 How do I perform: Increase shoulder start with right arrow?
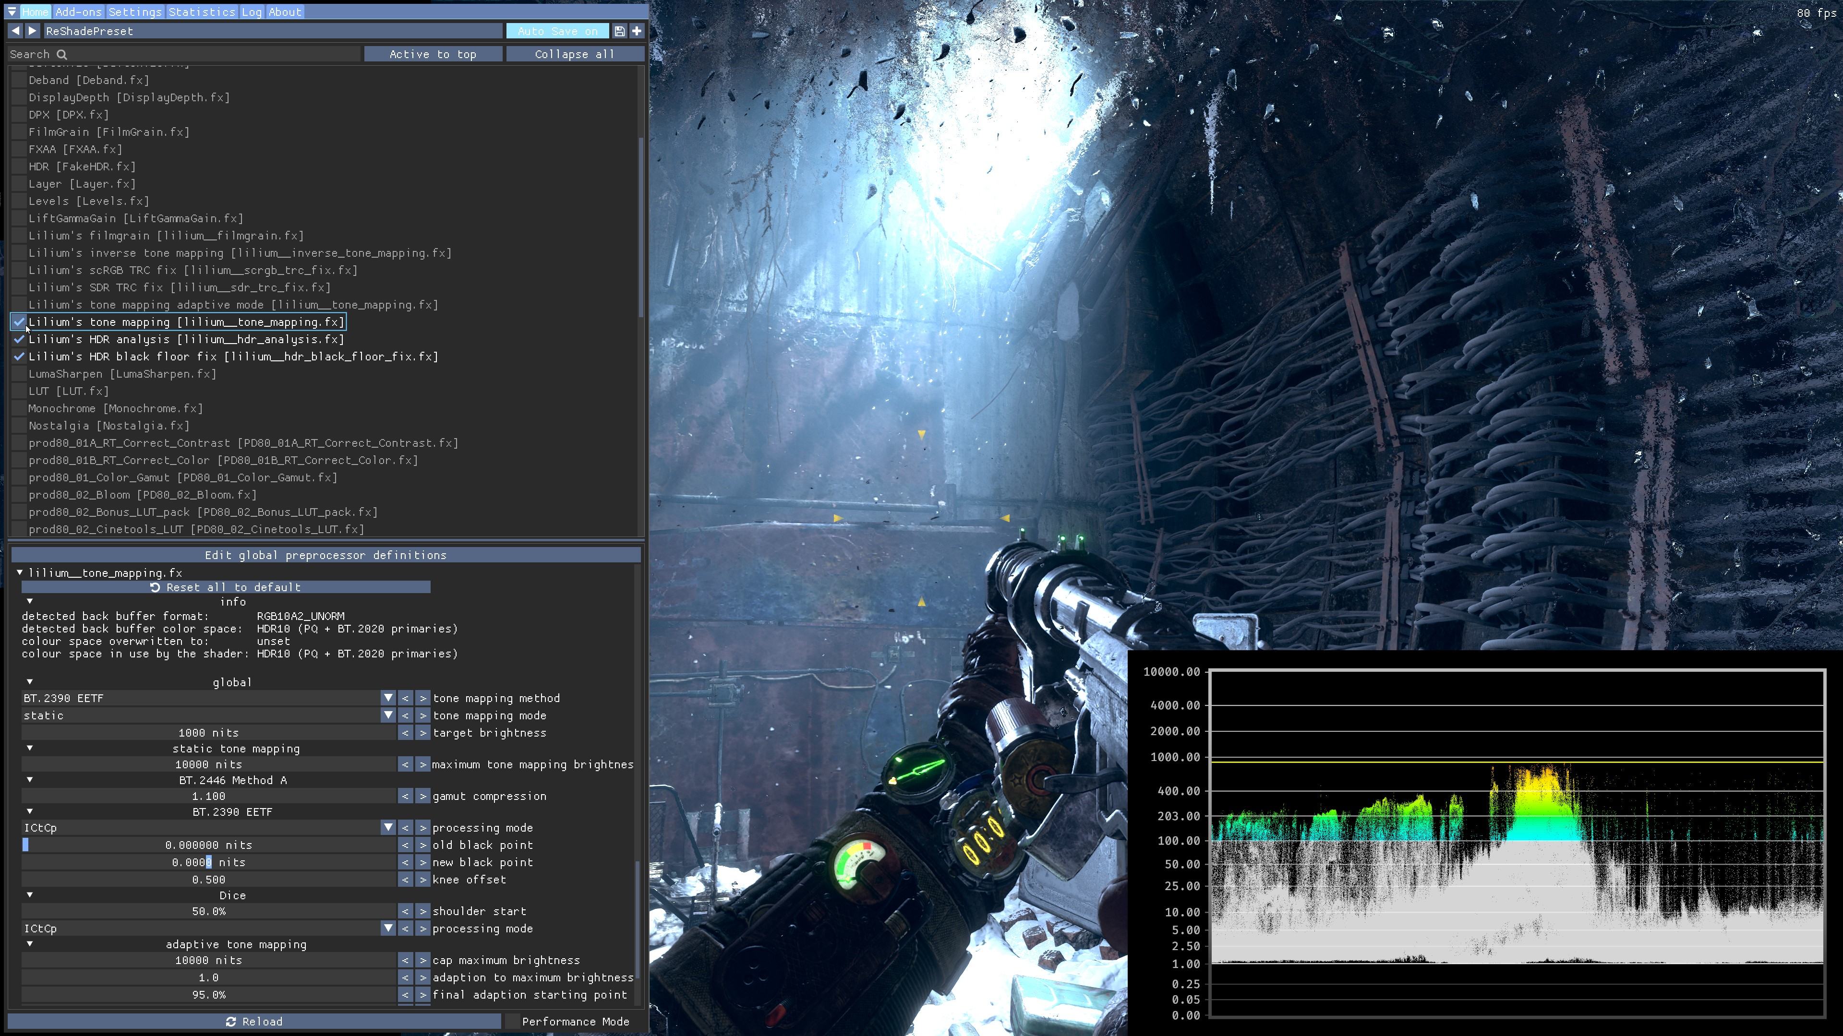(x=423, y=911)
